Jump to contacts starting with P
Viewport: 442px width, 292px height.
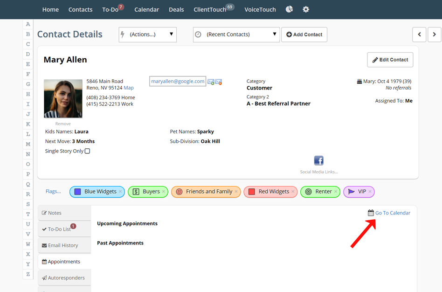pos(28,174)
